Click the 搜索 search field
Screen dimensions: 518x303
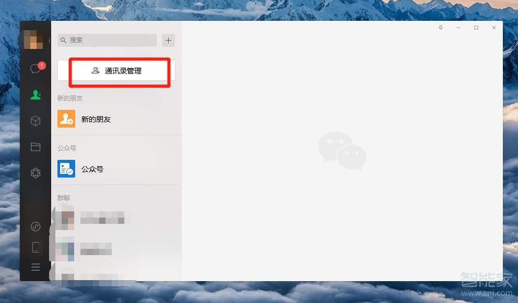click(107, 40)
